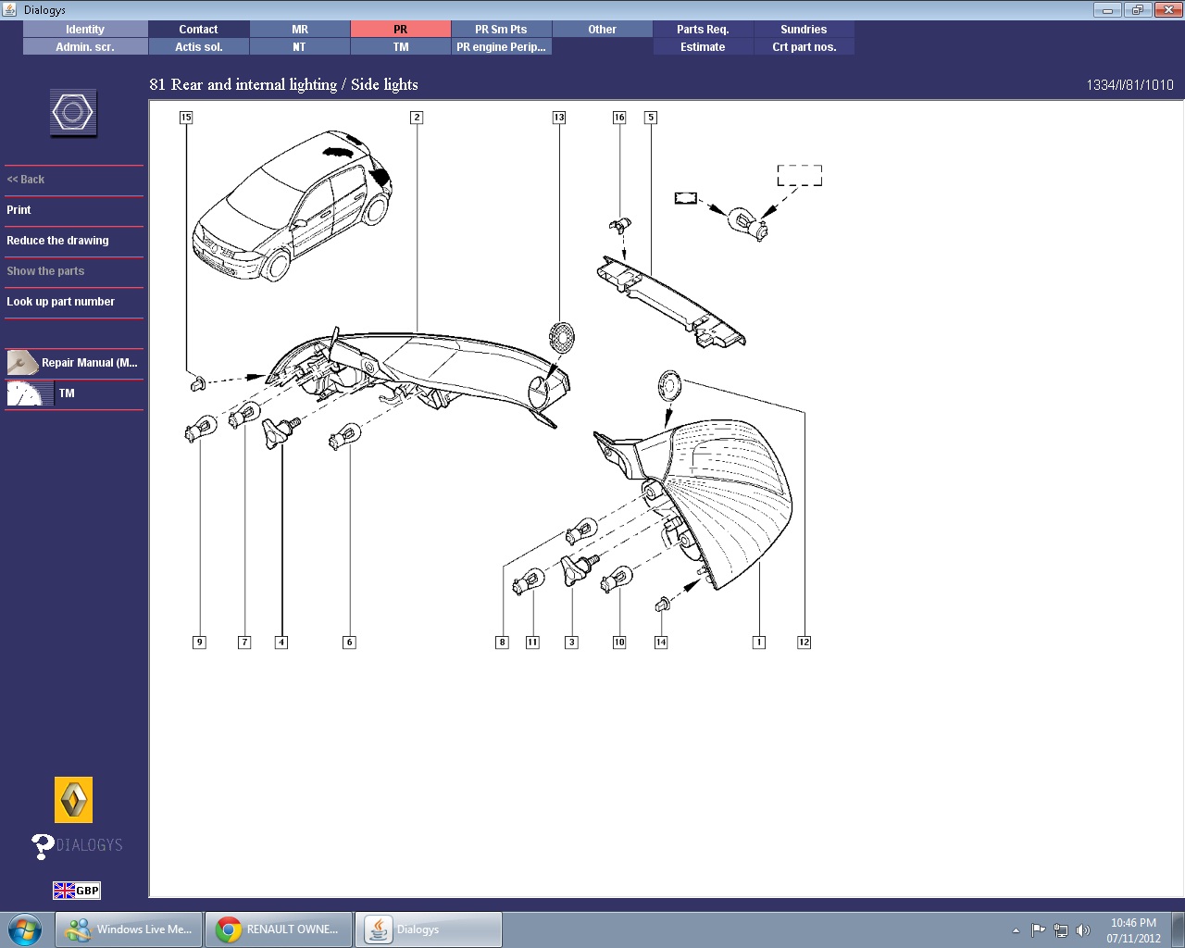Open the network tray icon
The height and width of the screenshot is (948, 1185).
click(x=1061, y=930)
